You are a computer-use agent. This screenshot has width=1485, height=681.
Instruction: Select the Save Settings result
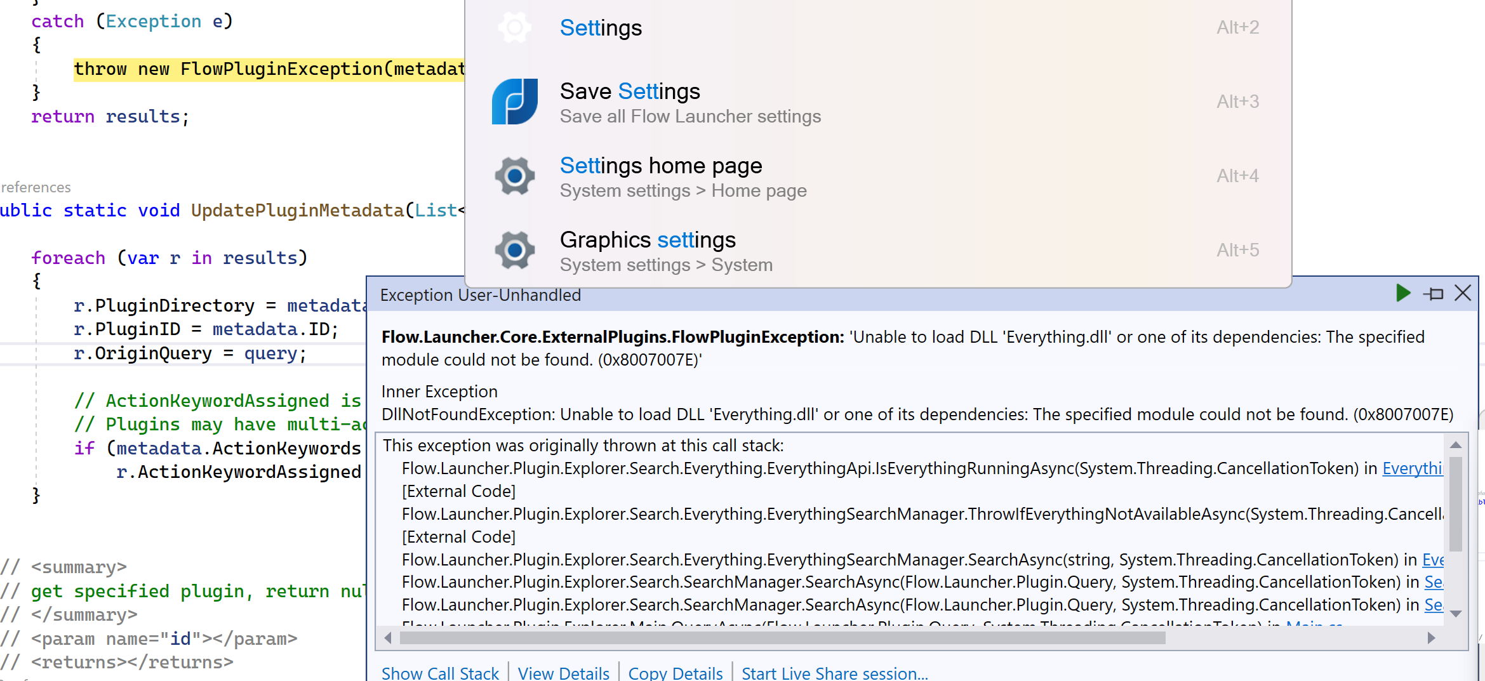point(878,102)
